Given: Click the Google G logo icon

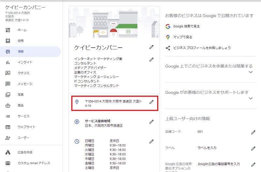Looking at the screenshot, I should click(168, 26).
